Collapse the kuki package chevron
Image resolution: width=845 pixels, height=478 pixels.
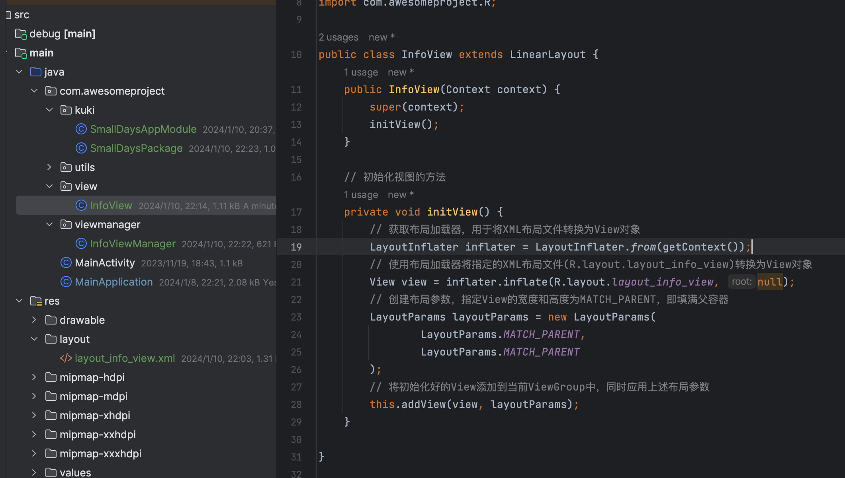pos(49,110)
